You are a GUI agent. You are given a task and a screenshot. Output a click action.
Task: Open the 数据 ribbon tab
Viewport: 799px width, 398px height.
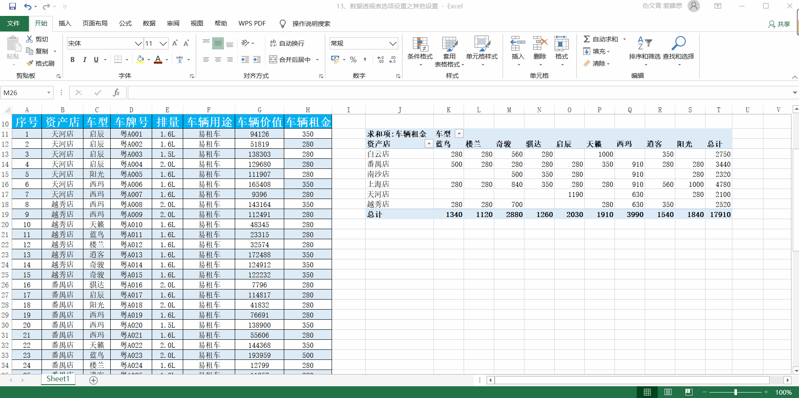pos(149,23)
